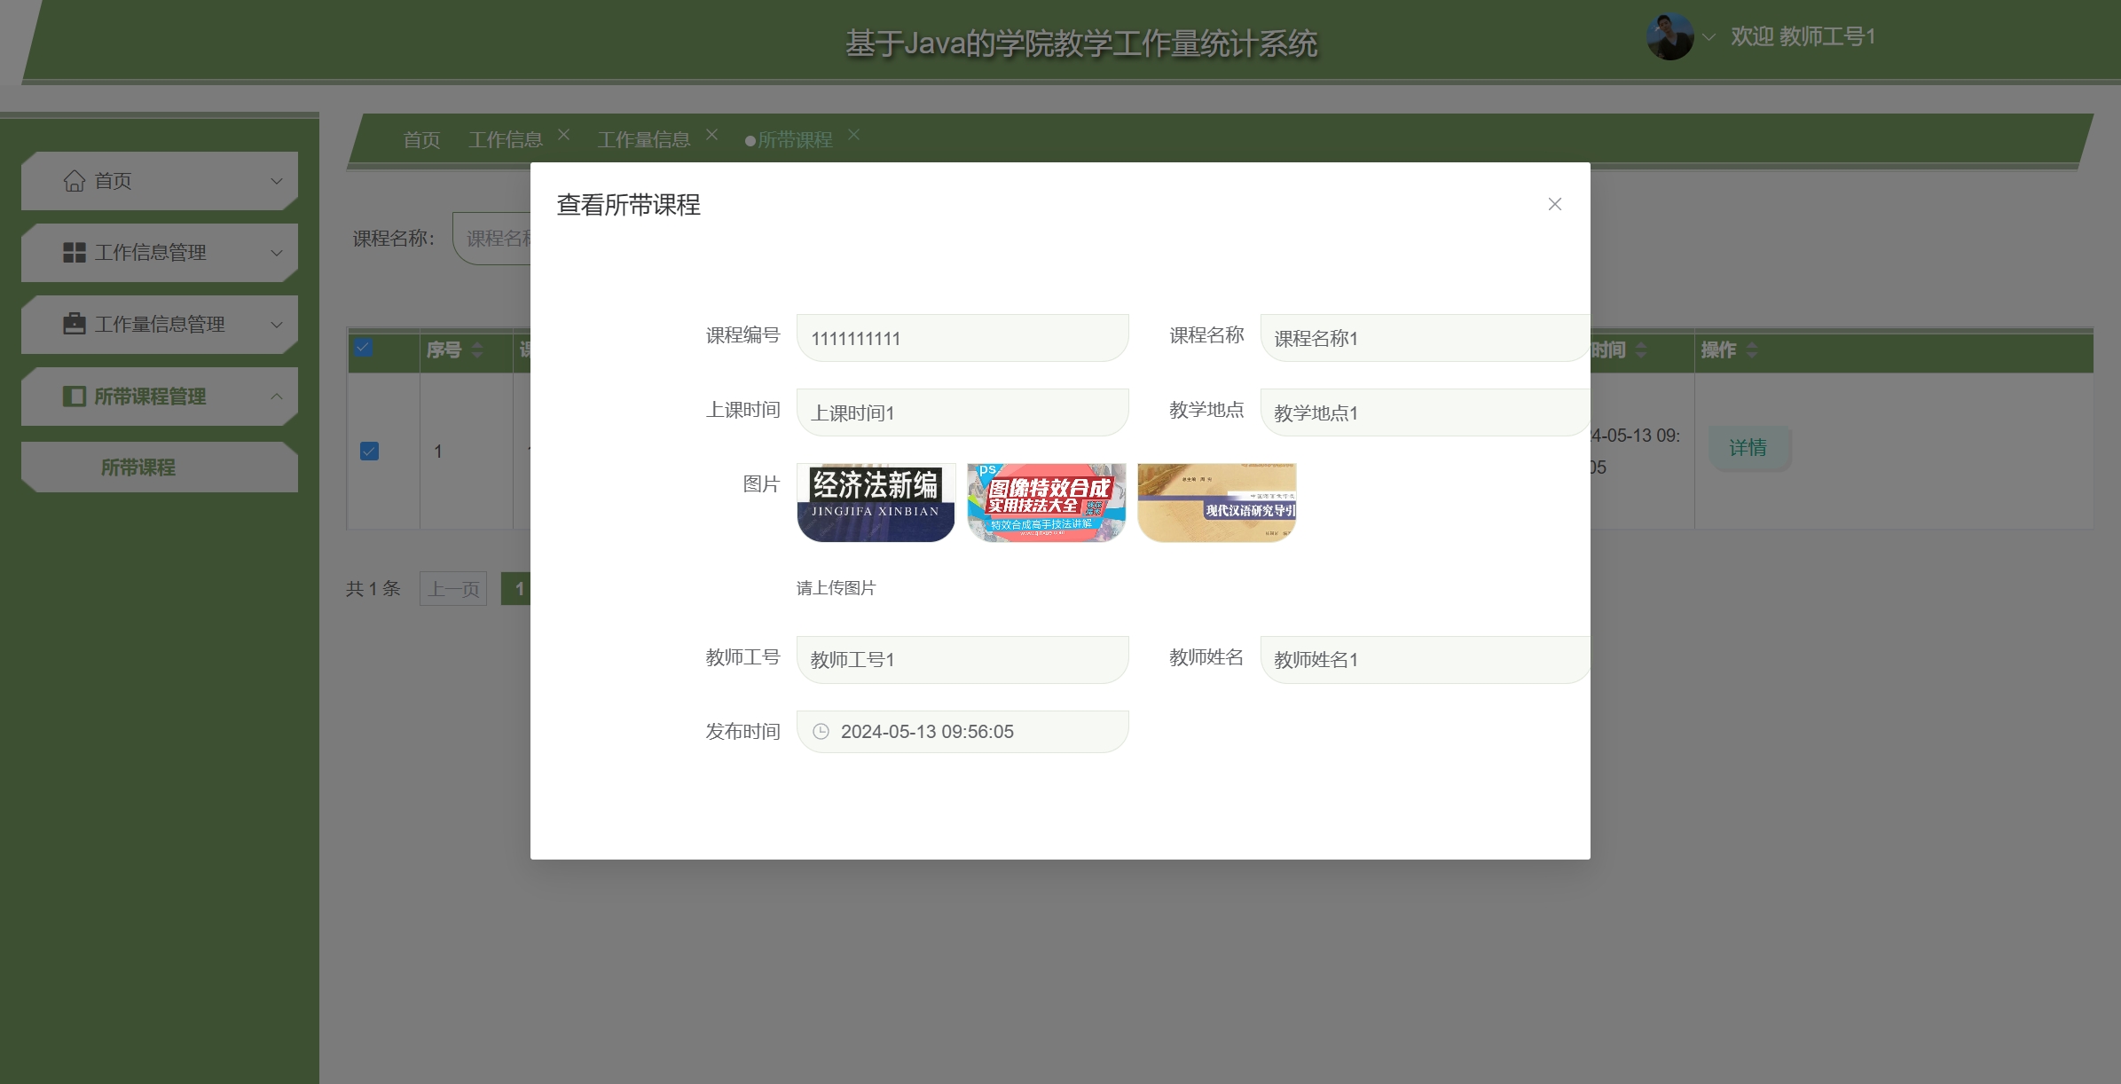Click the briefcase icon for 工作量信息管理
Image resolution: width=2121 pixels, height=1084 pixels.
(75, 324)
